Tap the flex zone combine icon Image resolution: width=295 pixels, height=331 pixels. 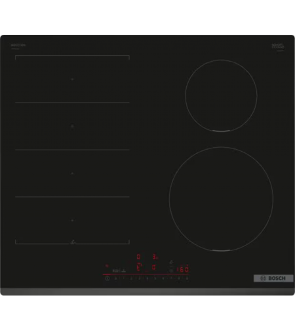point(115,271)
